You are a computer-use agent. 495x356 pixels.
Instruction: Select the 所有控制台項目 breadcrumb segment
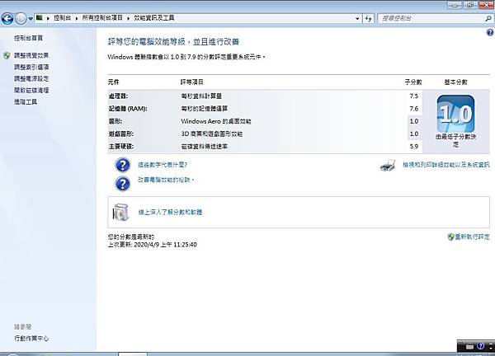(x=102, y=18)
